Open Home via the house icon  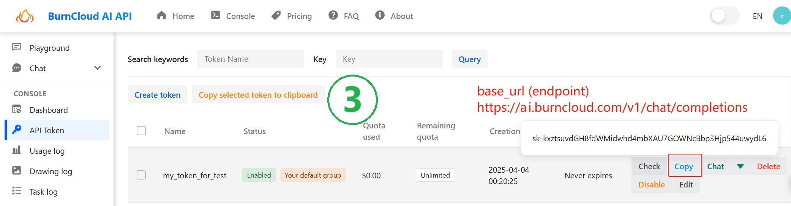coord(162,16)
